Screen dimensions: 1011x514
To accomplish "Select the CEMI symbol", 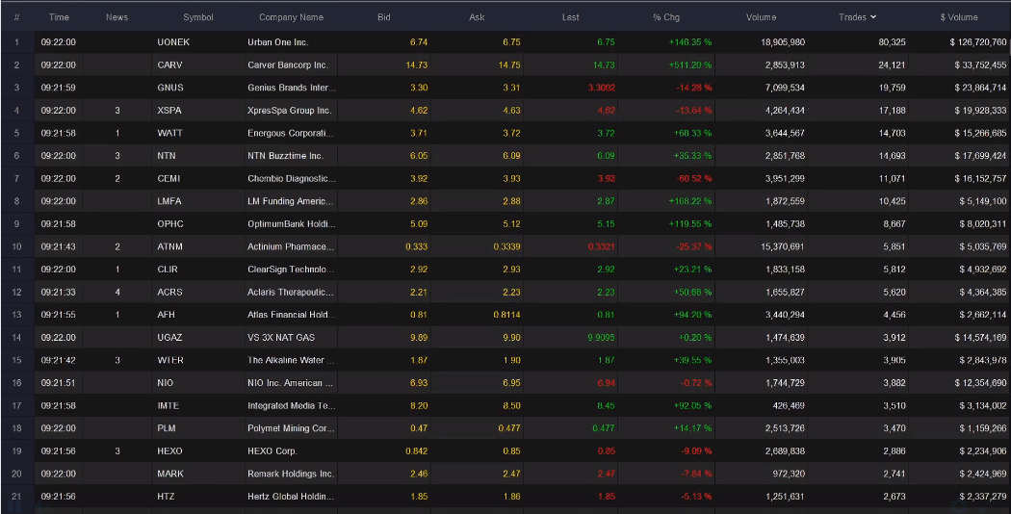I will [x=168, y=179].
